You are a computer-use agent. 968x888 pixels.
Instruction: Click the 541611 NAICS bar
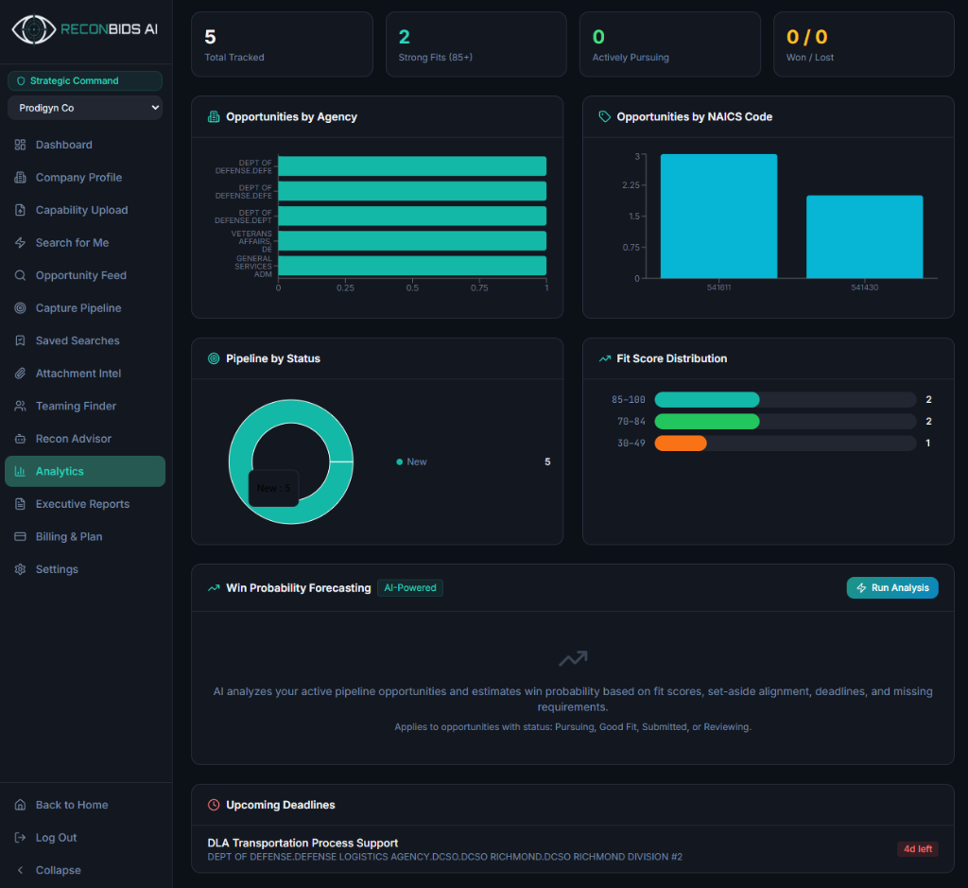click(x=718, y=217)
